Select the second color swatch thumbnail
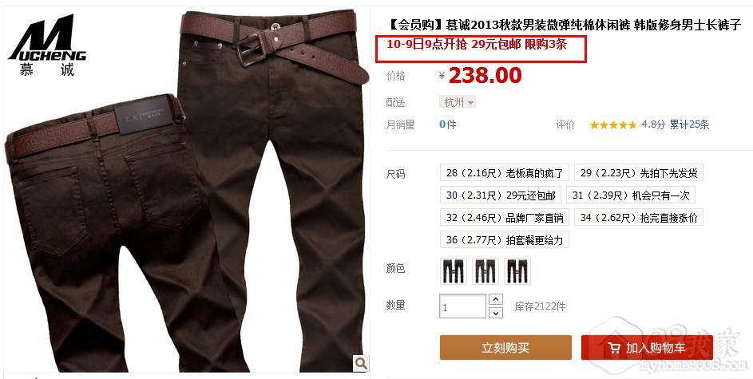This screenshot has height=379, width=753. pyautogui.click(x=485, y=271)
